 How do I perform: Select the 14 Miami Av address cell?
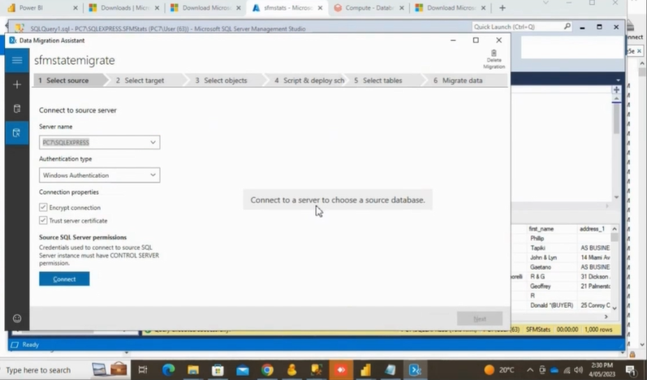[594, 257]
